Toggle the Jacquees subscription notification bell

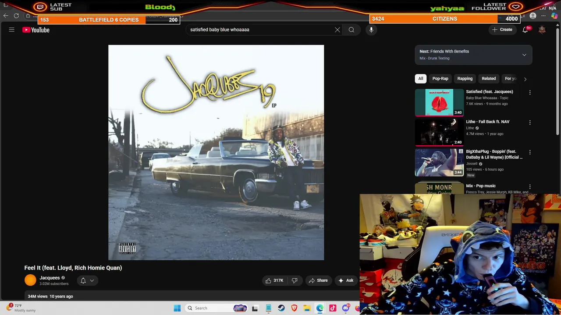coord(83,281)
